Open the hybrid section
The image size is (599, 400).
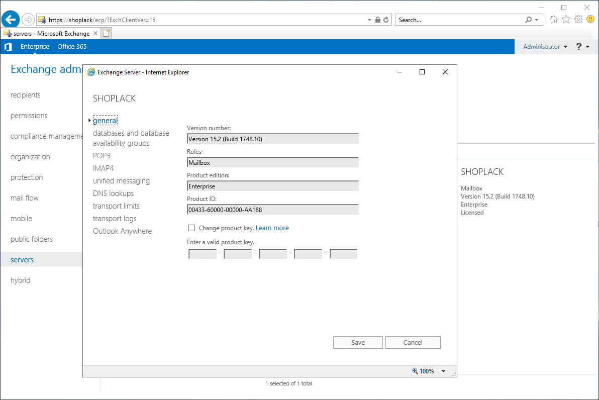pos(21,280)
